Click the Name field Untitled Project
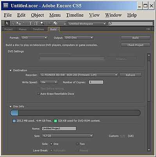 click(59, 128)
